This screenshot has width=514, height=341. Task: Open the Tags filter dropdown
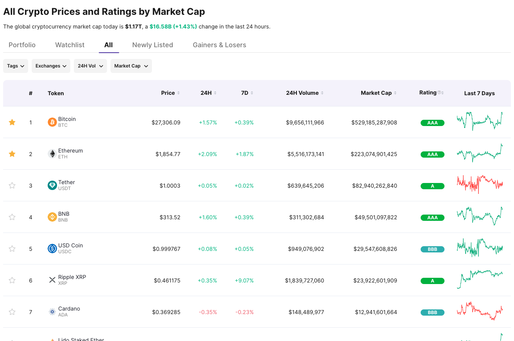click(x=15, y=66)
